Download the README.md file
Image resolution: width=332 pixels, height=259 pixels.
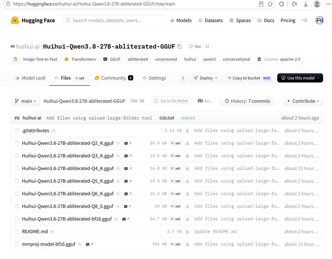[x=187, y=231]
